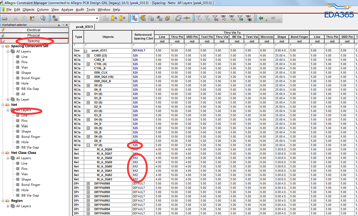Click pin icon in Worksheet selector header

[x=59, y=25]
